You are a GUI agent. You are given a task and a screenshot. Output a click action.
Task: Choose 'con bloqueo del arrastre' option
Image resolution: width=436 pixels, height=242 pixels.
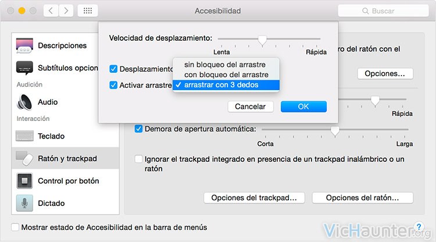click(226, 74)
